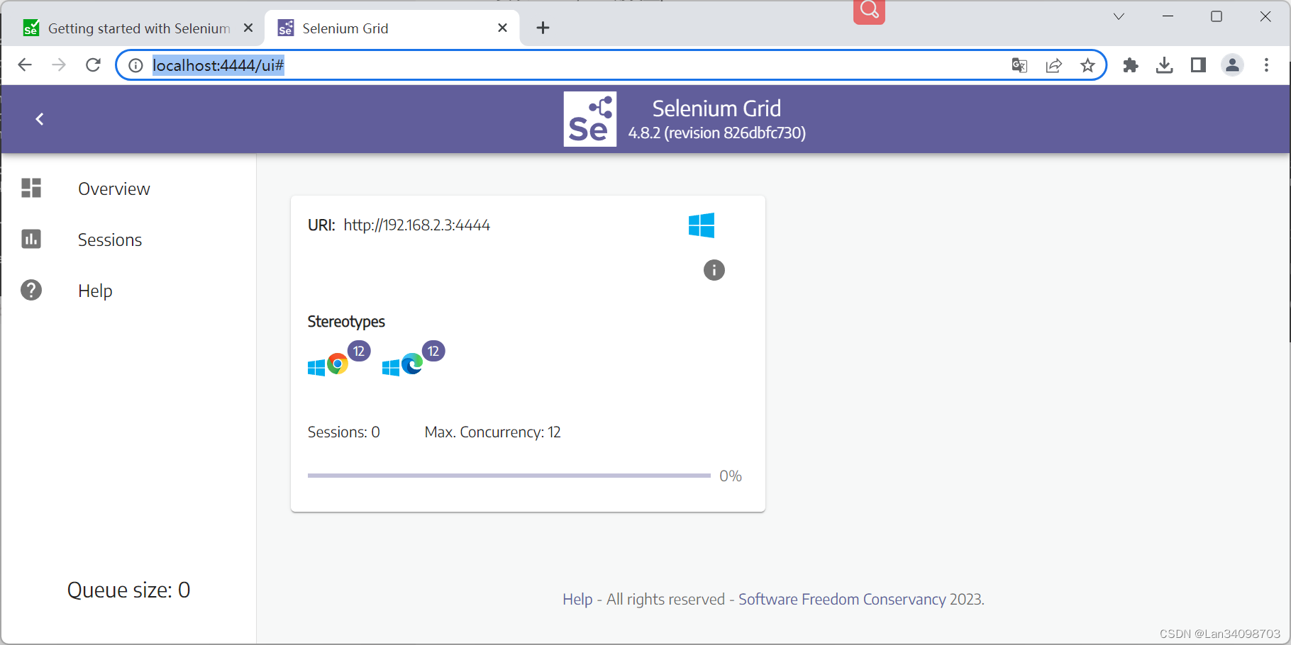Close the Selenium Grid tab

point(502,28)
